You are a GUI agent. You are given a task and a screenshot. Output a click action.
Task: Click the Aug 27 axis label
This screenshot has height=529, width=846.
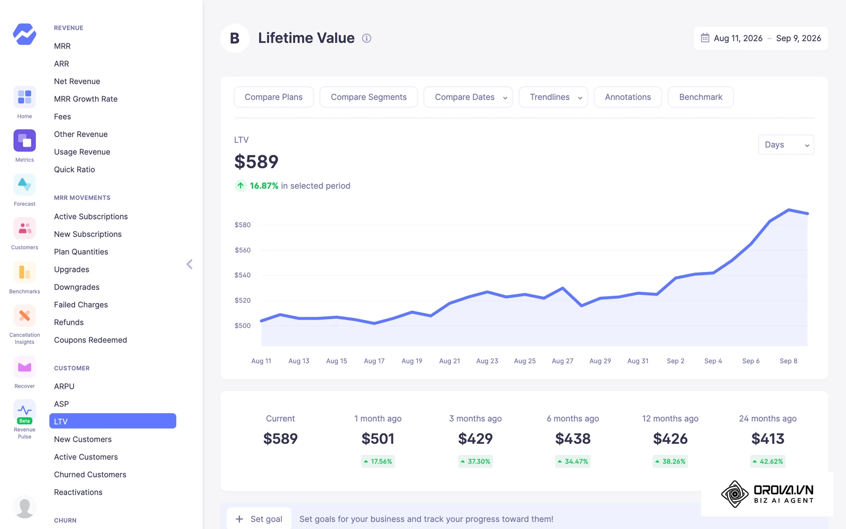(563, 361)
